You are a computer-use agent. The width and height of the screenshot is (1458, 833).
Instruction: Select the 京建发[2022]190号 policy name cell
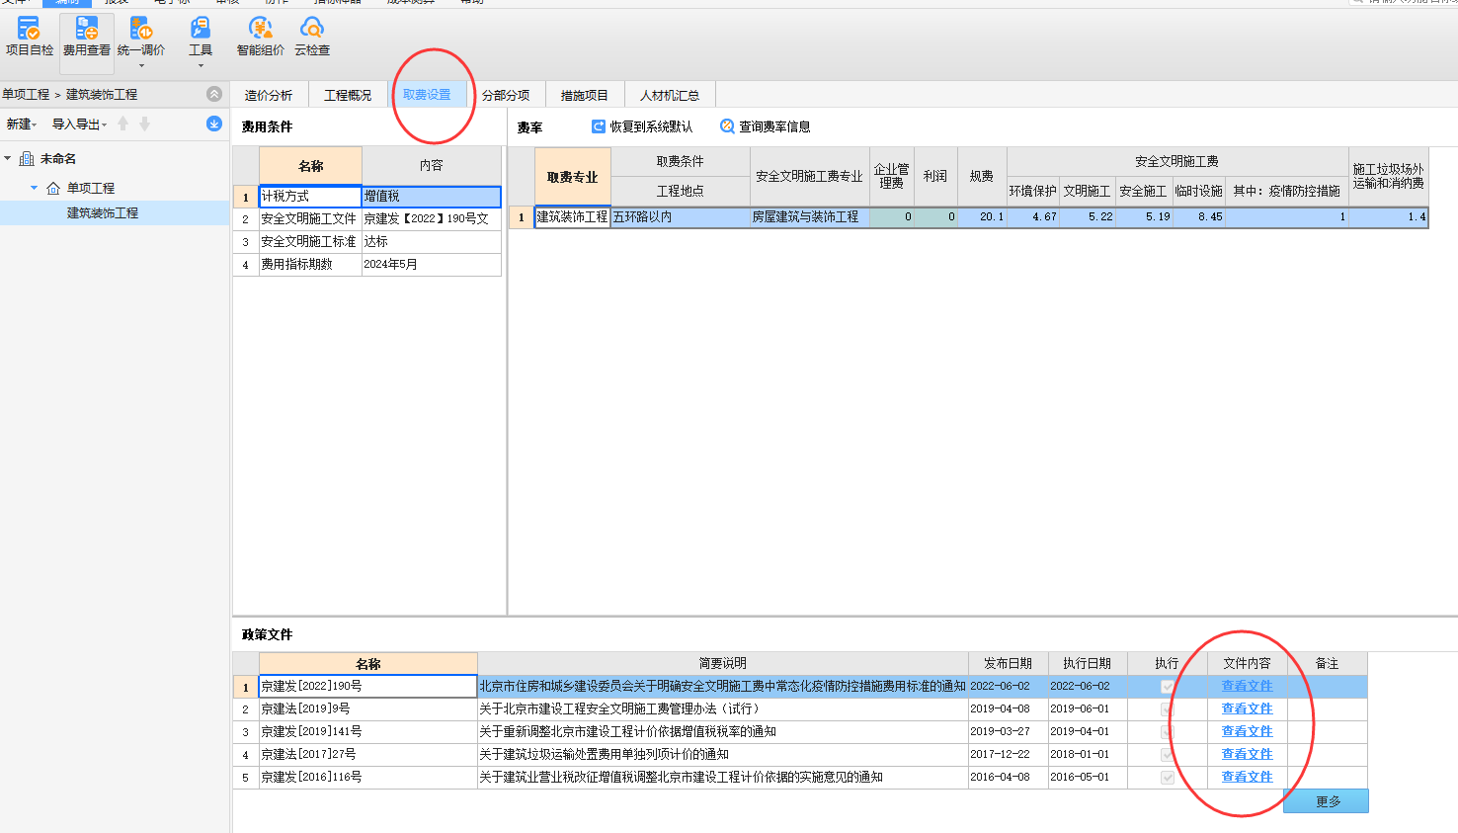(367, 686)
